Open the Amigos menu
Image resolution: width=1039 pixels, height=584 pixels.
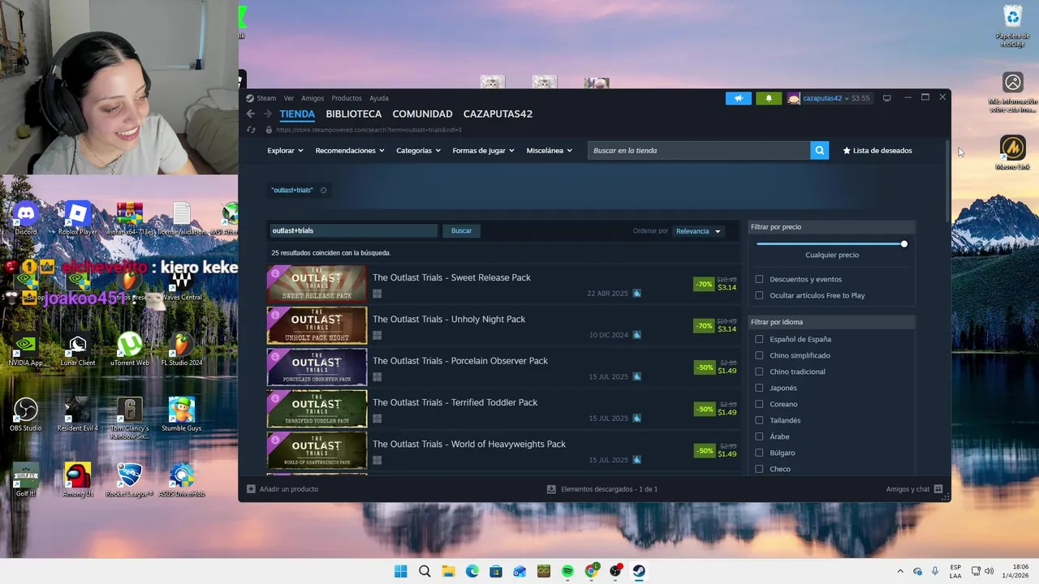(313, 98)
